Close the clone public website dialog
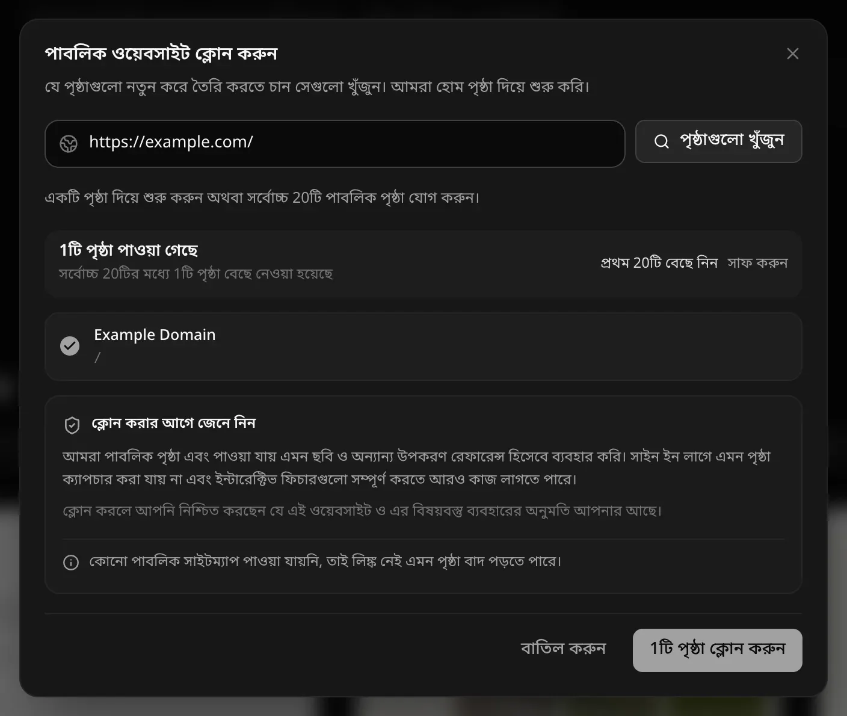This screenshot has height=716, width=847. 792,54
